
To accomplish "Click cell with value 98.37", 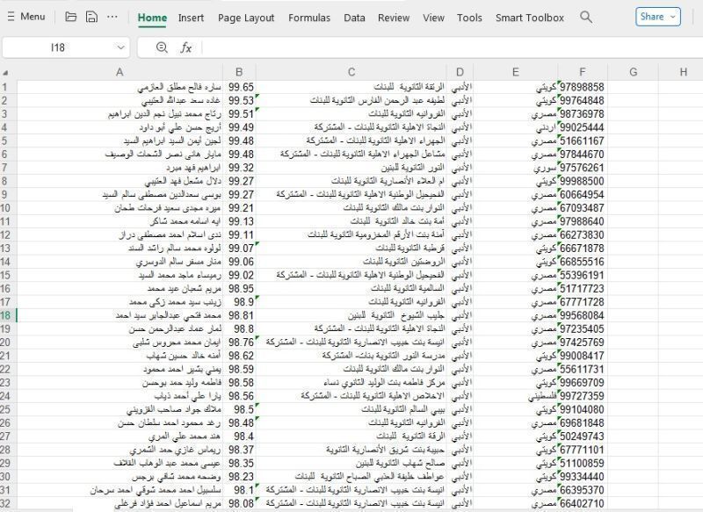I will 239,450.
